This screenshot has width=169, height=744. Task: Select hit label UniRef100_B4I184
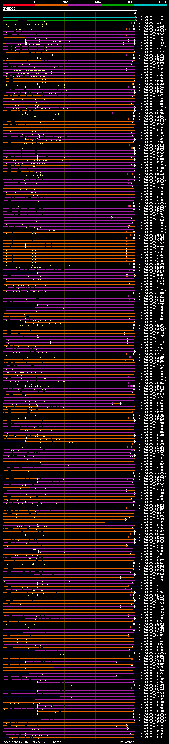click(x=152, y=92)
